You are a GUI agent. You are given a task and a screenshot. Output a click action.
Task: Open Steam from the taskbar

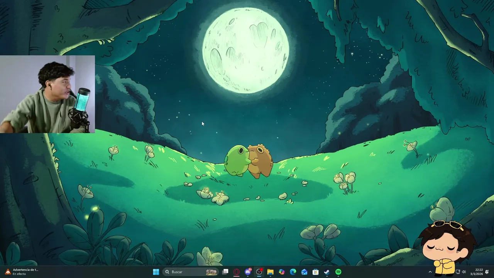[327, 272]
